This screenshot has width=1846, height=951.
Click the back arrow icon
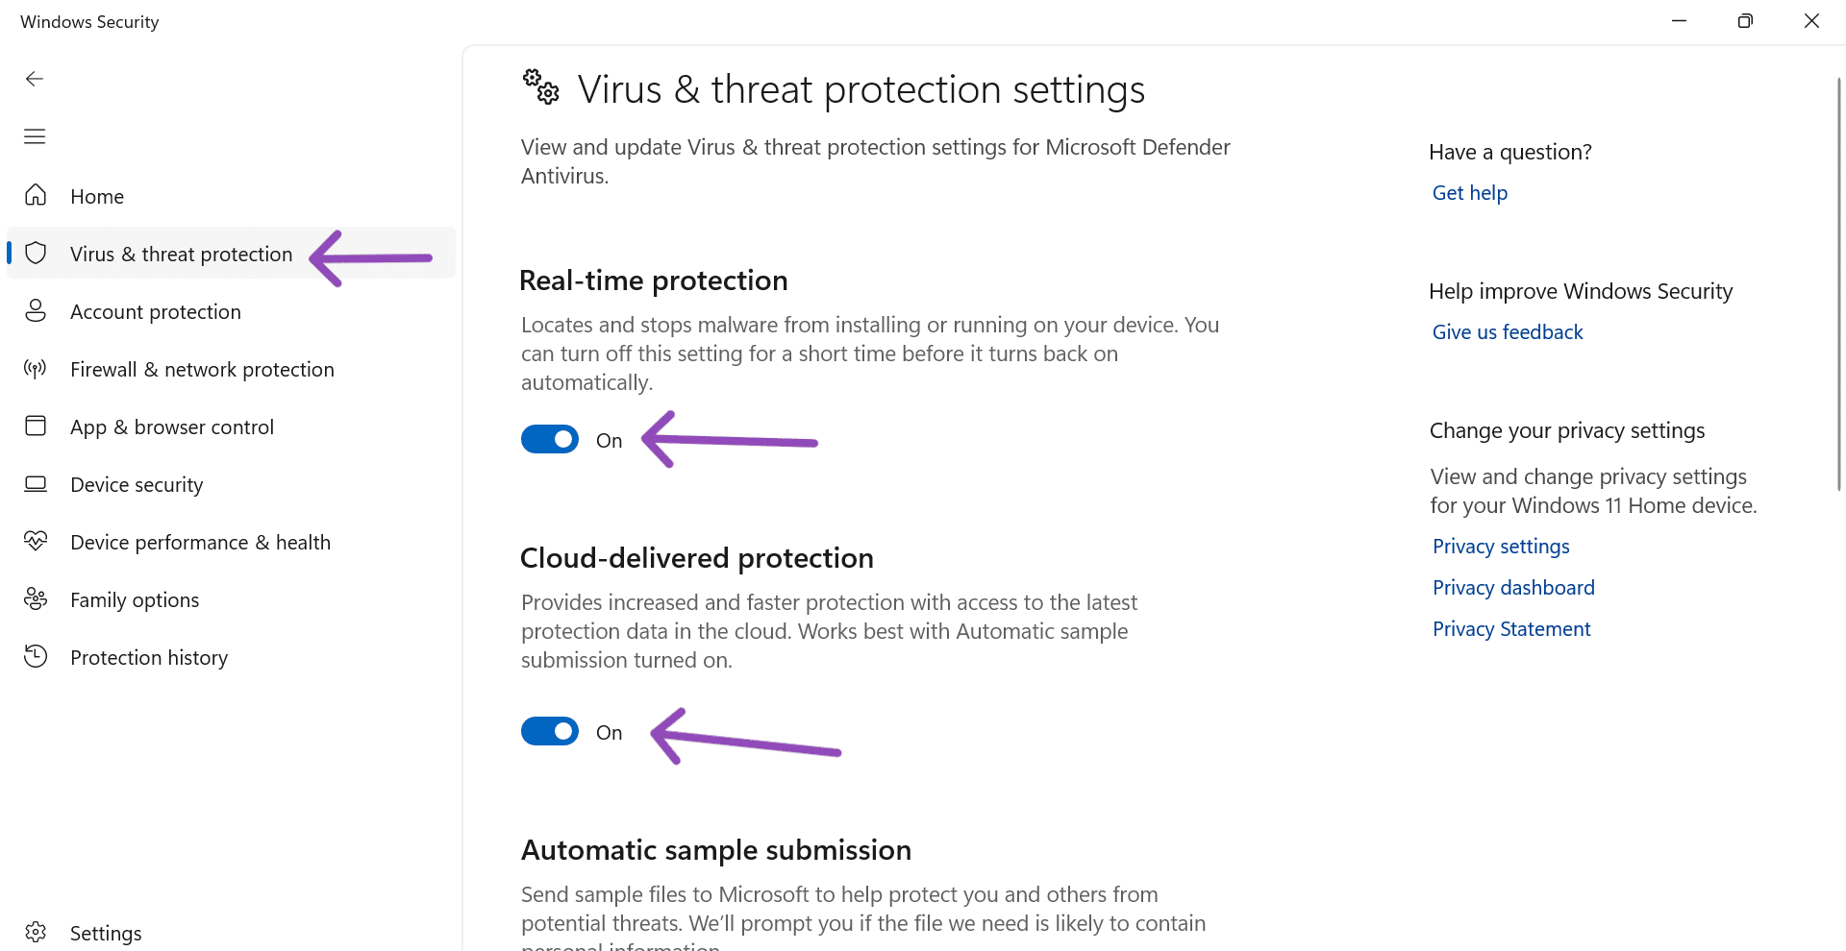click(35, 79)
